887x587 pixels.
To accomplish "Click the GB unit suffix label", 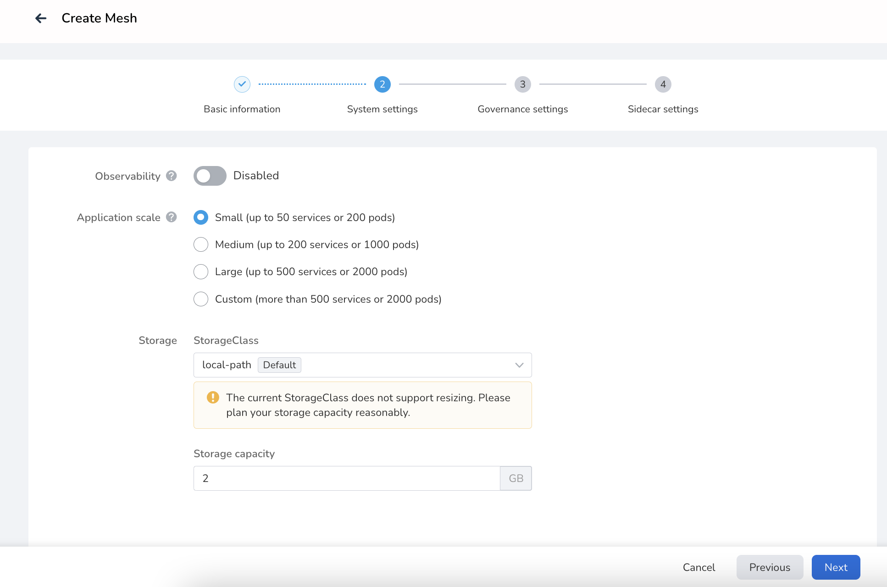I will coord(516,478).
